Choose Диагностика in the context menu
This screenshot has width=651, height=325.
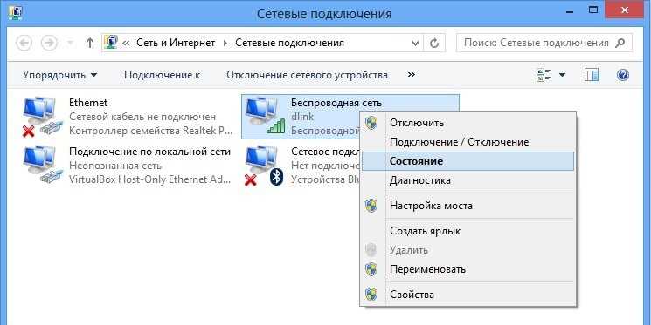click(468, 180)
